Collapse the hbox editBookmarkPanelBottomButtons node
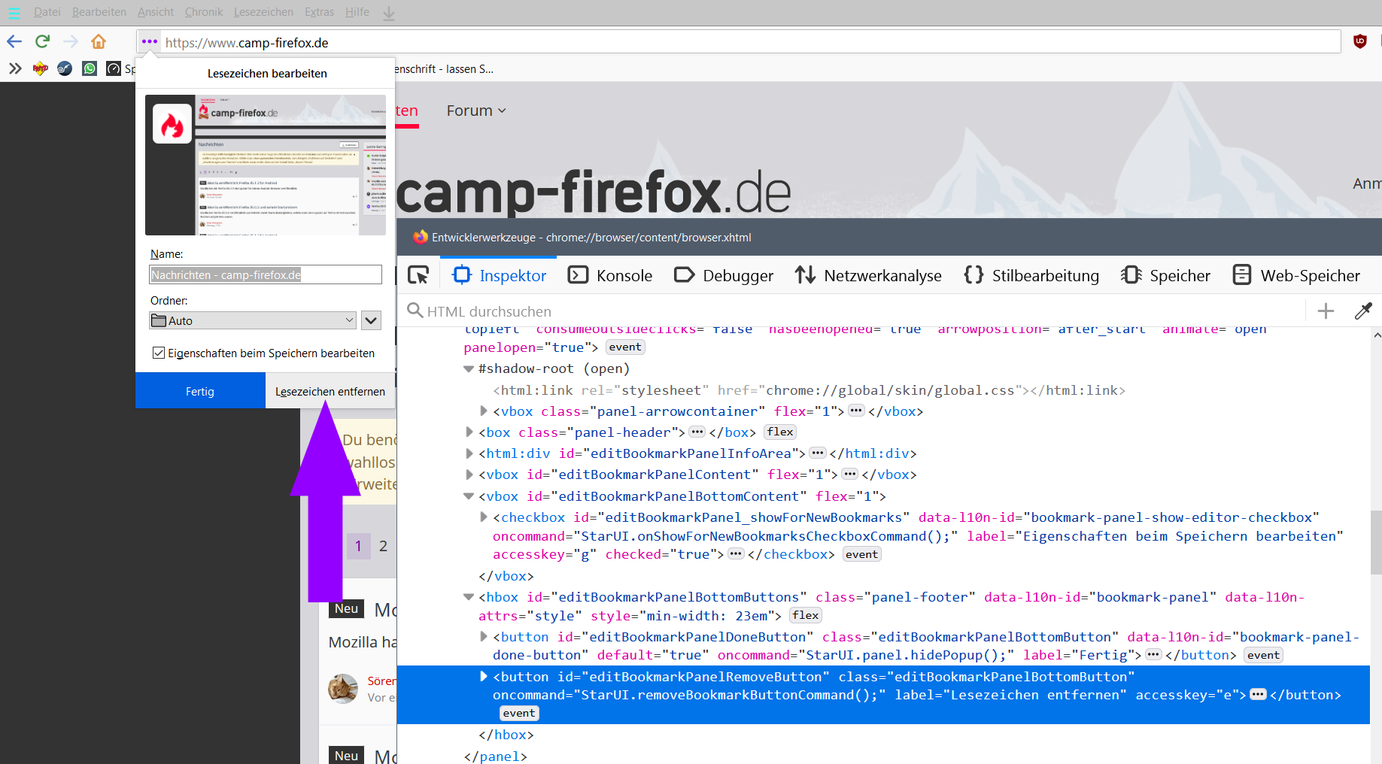The width and height of the screenshot is (1382, 764). (469, 596)
